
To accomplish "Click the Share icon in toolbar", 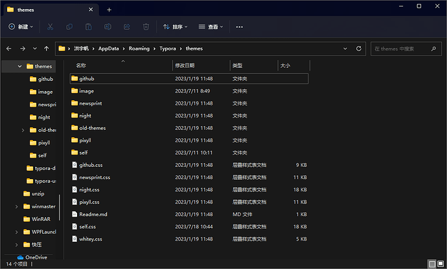I will coord(126,27).
